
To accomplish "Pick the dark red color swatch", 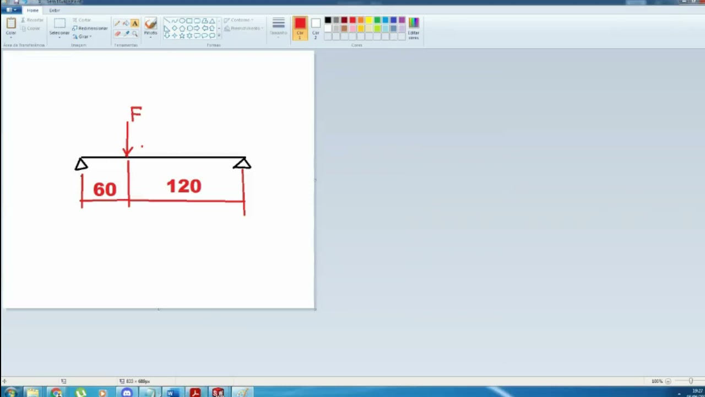I will point(344,20).
